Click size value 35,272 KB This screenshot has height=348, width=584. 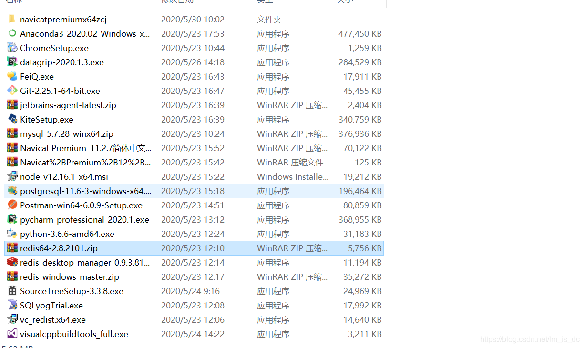click(x=362, y=277)
